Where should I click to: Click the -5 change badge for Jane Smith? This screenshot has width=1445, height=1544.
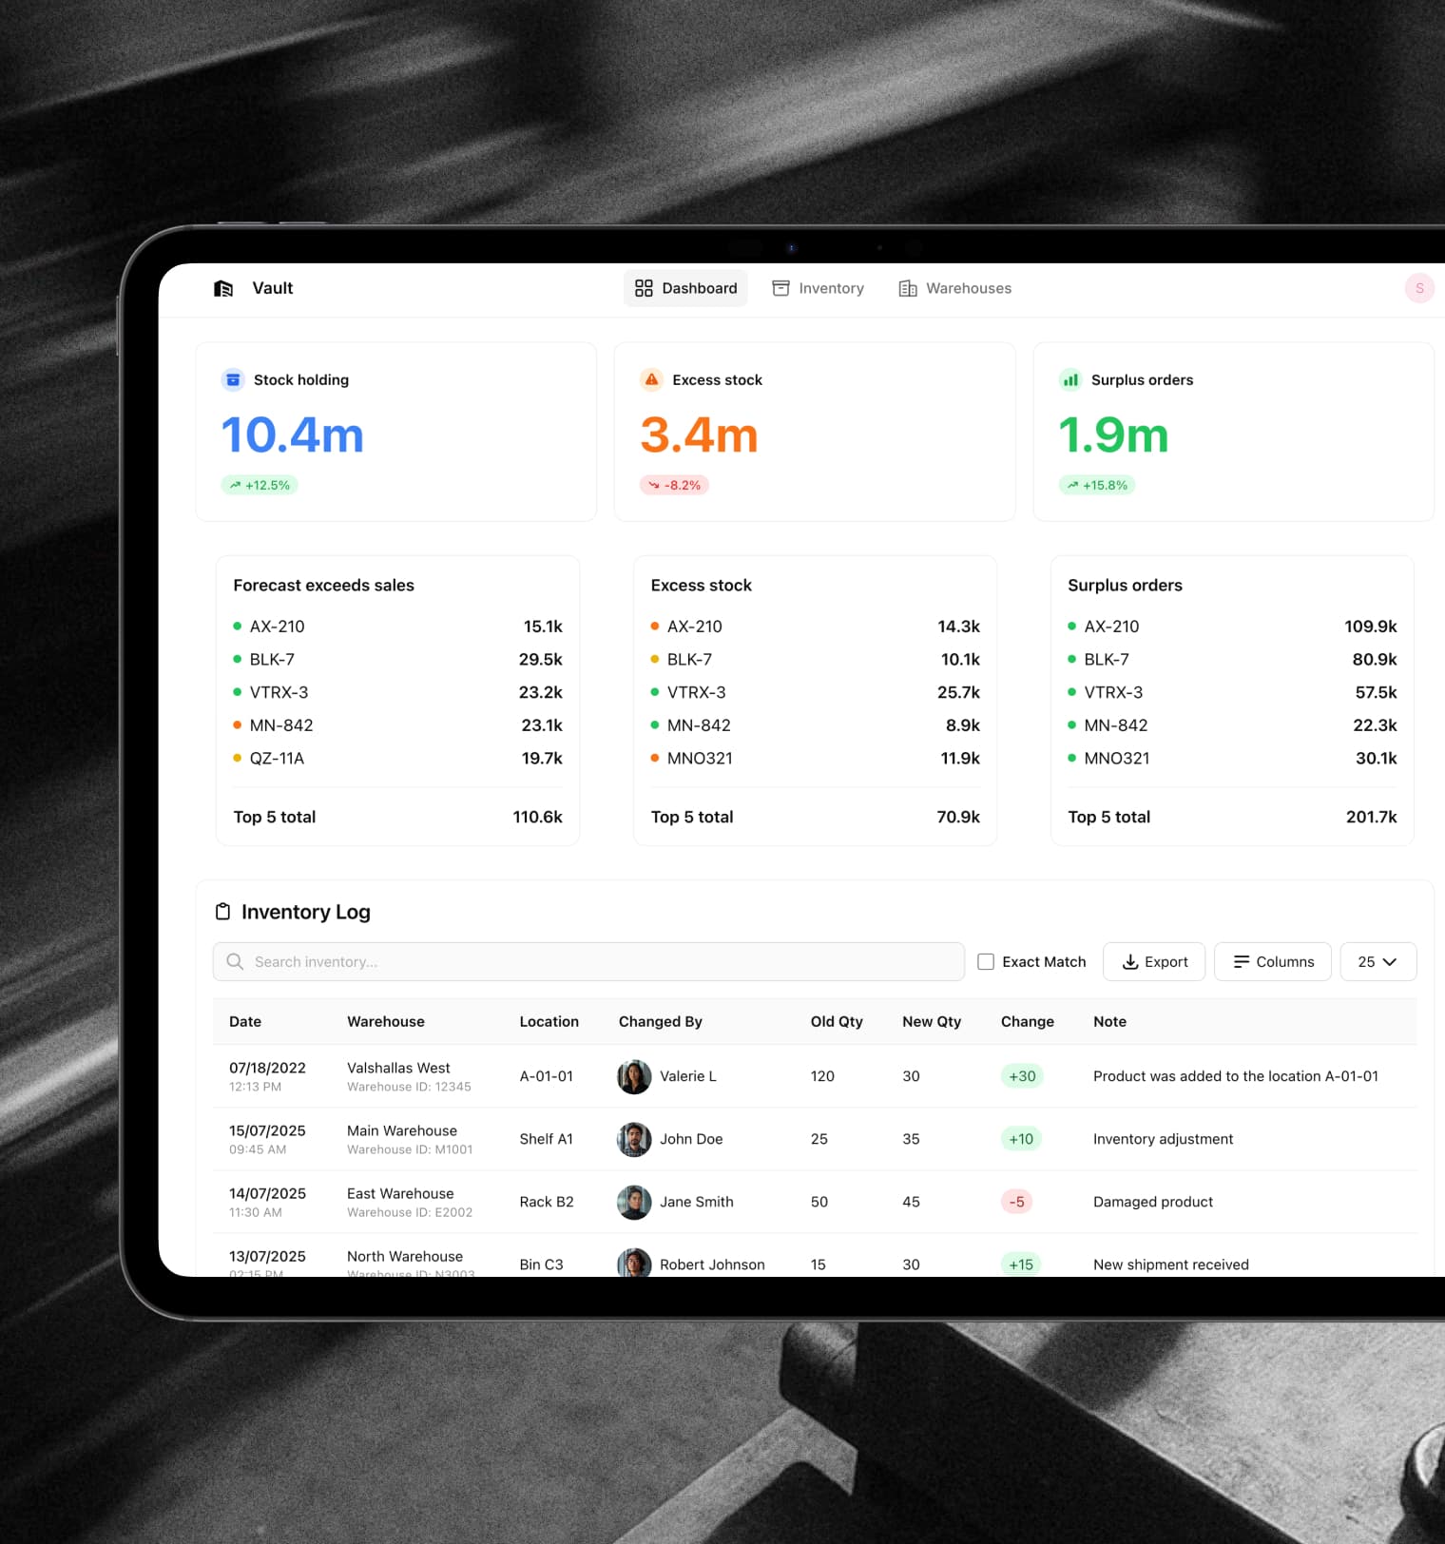[x=1016, y=1202]
